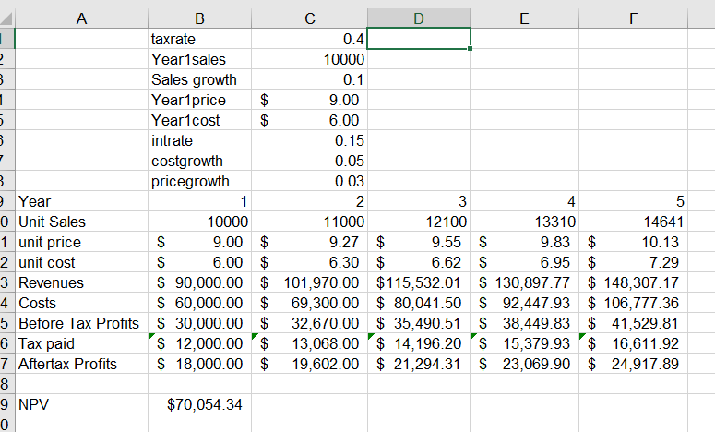Select Aftertax Profits value 19,602.00
This screenshot has width=715, height=432.
tap(310, 364)
